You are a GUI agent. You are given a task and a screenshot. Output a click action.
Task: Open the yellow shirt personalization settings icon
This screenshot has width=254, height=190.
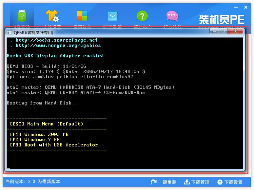(52, 16)
